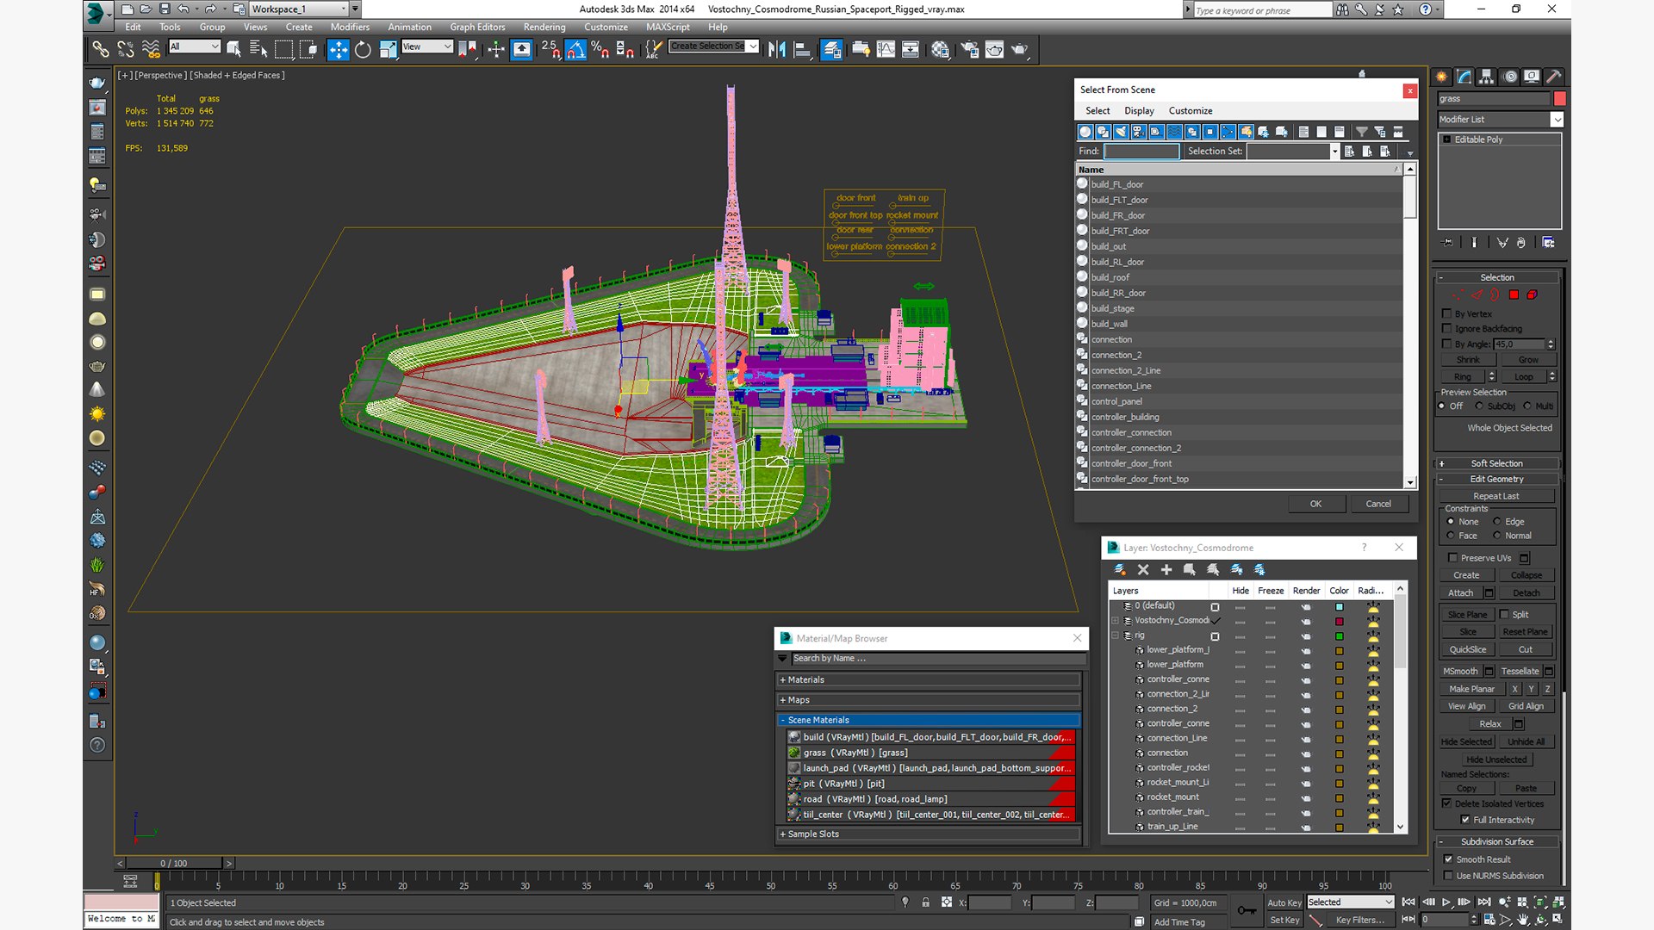Click OK in Select From Scene

(x=1315, y=504)
